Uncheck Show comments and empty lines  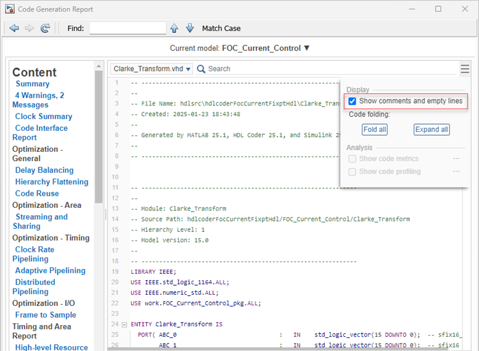click(x=352, y=101)
